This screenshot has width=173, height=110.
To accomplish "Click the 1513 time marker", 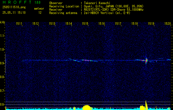I will (52, 23).
